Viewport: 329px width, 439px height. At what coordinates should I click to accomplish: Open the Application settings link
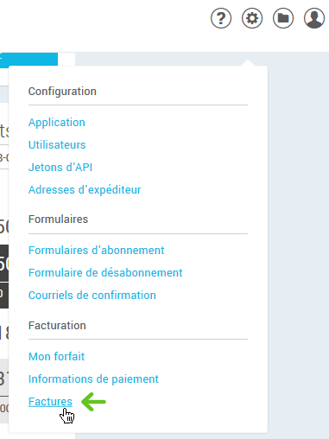(x=57, y=123)
